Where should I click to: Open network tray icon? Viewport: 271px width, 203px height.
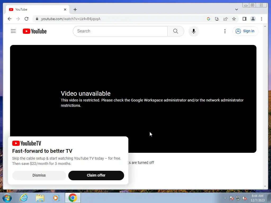238,198
